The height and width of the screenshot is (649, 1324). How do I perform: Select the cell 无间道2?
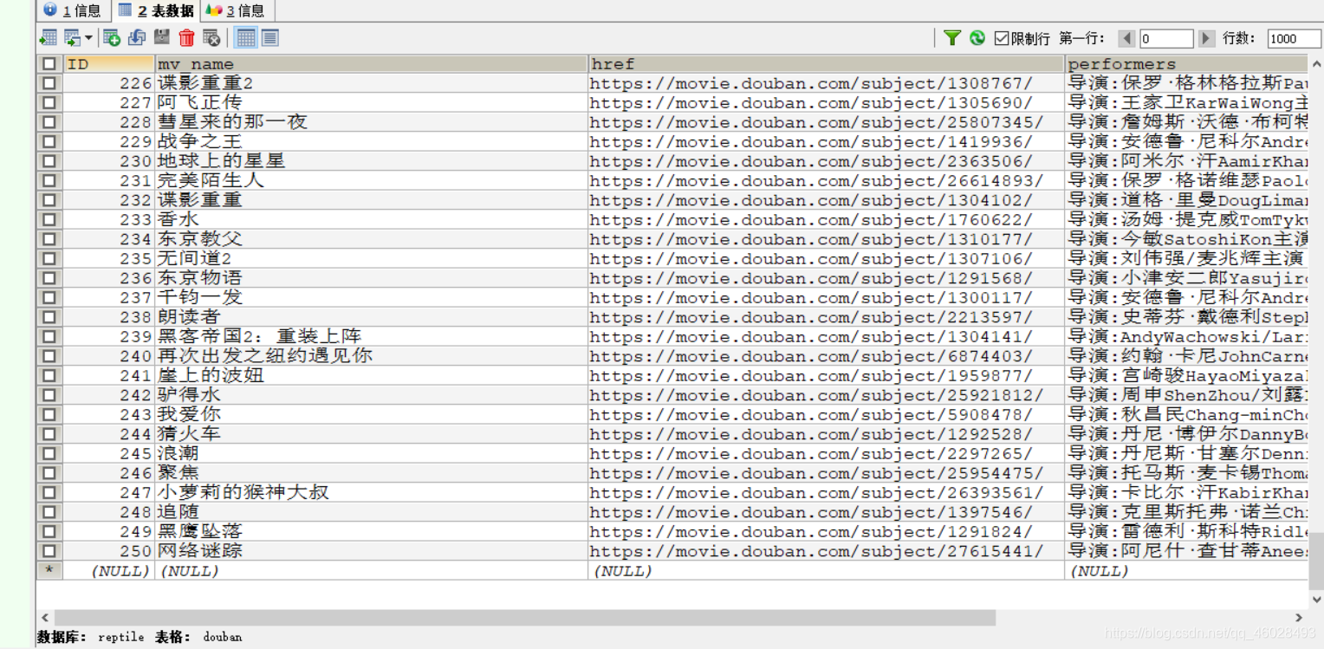point(371,258)
